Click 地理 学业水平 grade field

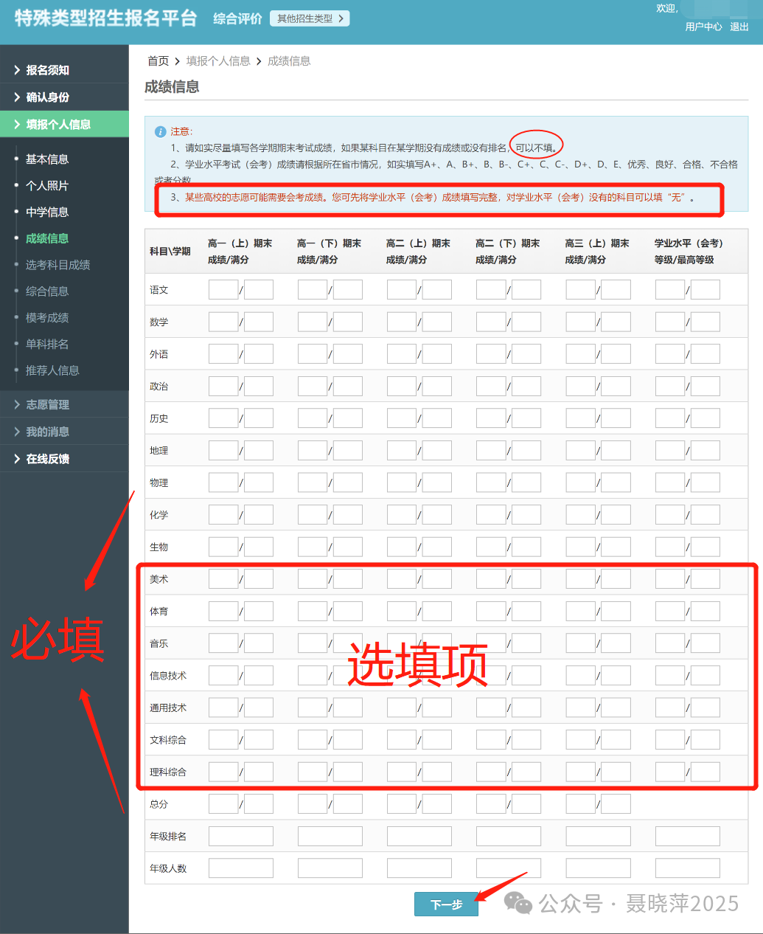coord(670,450)
